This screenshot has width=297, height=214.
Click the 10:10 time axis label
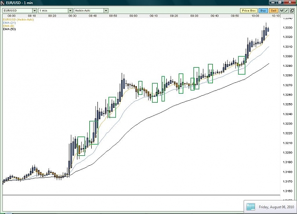pyautogui.click(x=276, y=16)
